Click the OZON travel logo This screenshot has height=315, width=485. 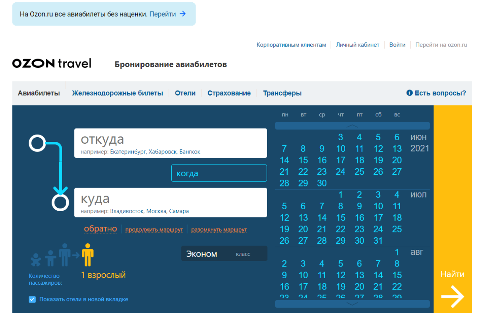coord(51,63)
